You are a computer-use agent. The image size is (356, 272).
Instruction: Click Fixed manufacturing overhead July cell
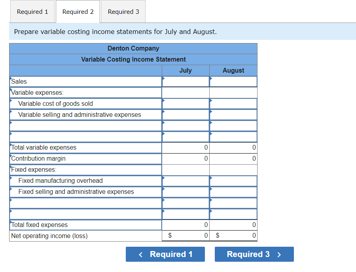point(185,181)
